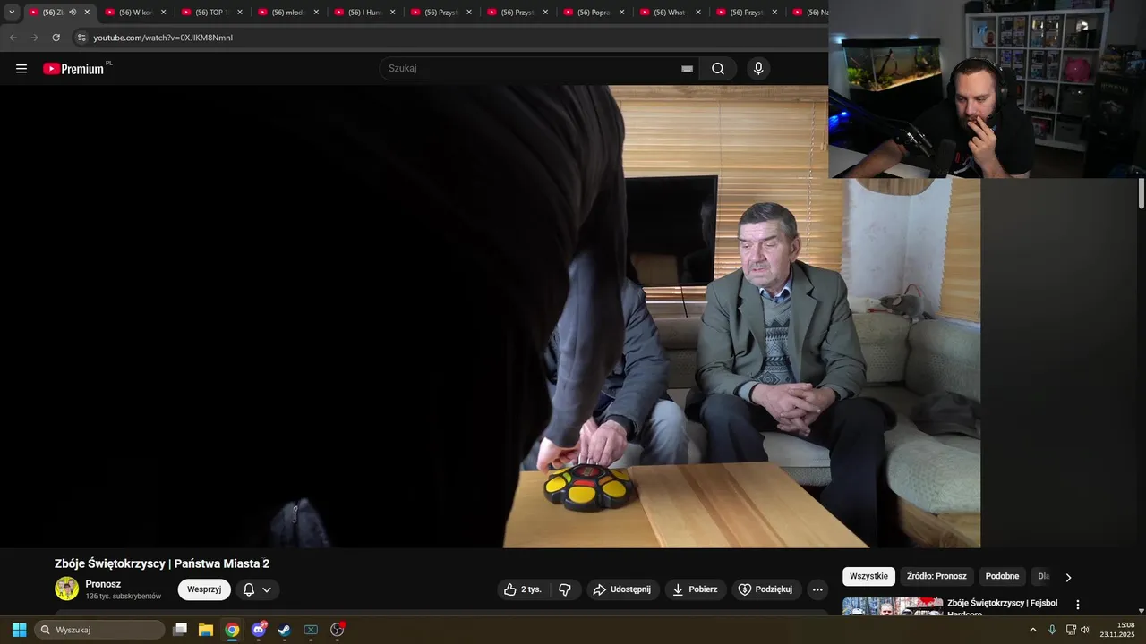
Task: Open Task View on the taskbar
Action: [x=180, y=630]
